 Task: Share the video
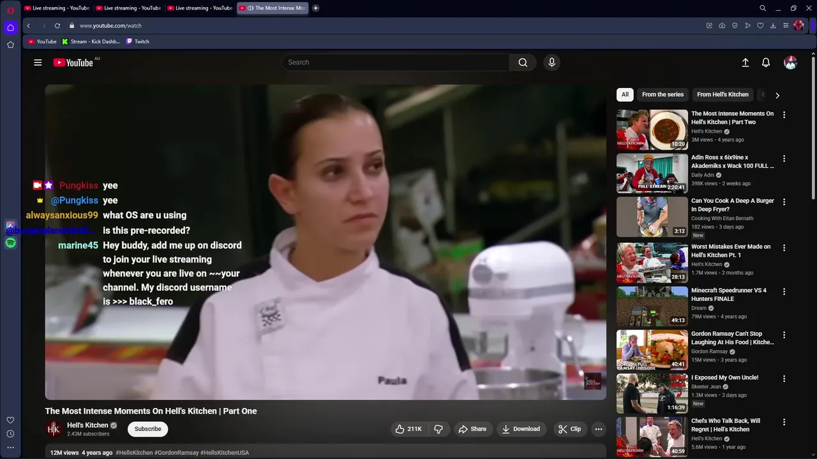472,429
